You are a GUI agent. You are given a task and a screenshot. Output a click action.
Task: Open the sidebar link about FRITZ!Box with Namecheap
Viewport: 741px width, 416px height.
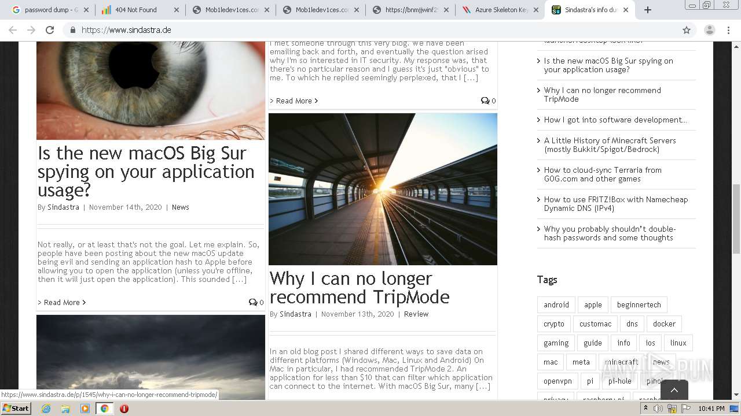(616, 204)
